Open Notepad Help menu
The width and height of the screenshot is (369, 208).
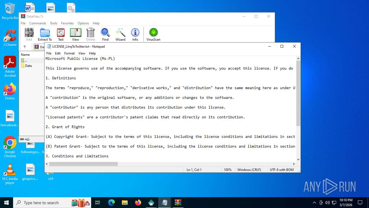click(92, 53)
